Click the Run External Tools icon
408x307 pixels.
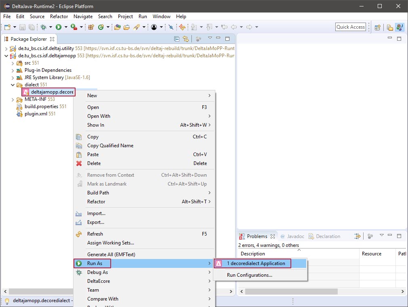tap(74, 27)
